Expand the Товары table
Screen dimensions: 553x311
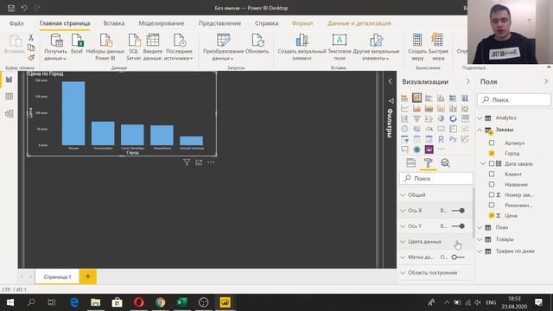pyautogui.click(x=480, y=239)
